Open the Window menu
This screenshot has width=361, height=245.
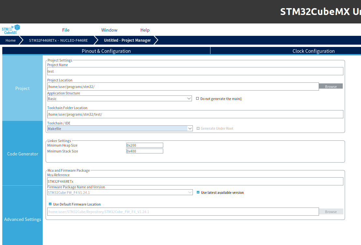(x=109, y=30)
